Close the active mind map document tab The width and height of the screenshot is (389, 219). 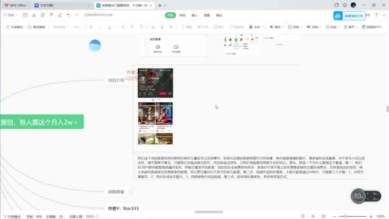(151, 5)
